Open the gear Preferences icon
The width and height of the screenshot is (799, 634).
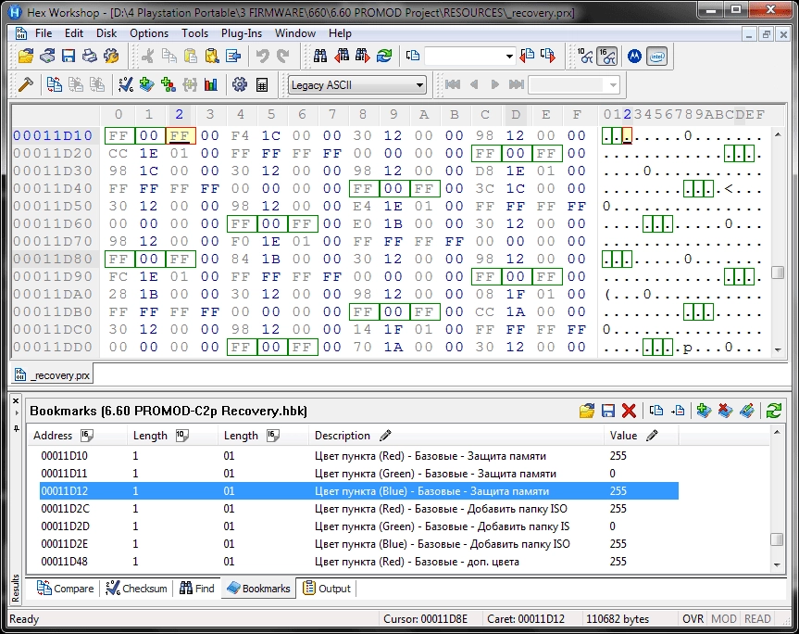(240, 84)
